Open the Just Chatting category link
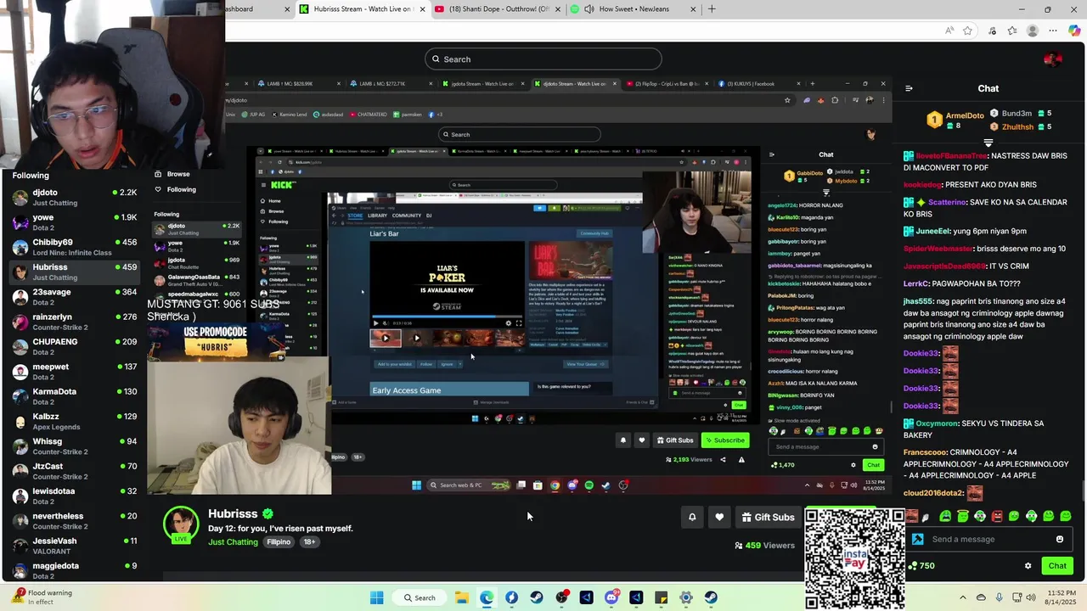The height and width of the screenshot is (611, 1087). (x=233, y=542)
